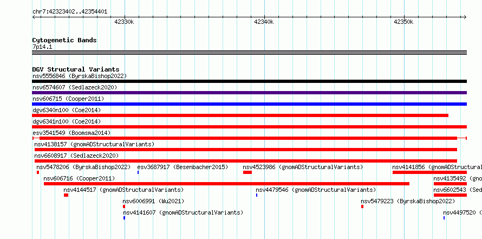The width and height of the screenshot is (482, 239).
Task: Click the esv3687917 blue feature mark
Action: click(138, 172)
